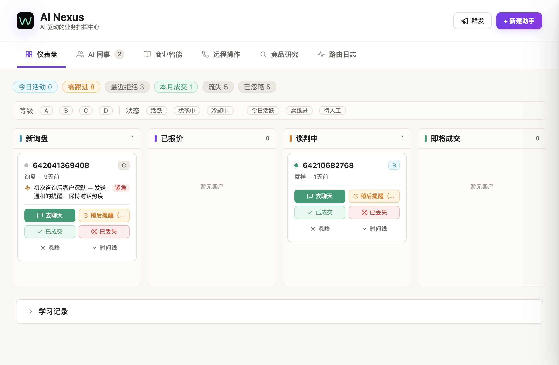Click the megaphone icon in 群发 button
The height and width of the screenshot is (365, 559).
[x=465, y=21]
